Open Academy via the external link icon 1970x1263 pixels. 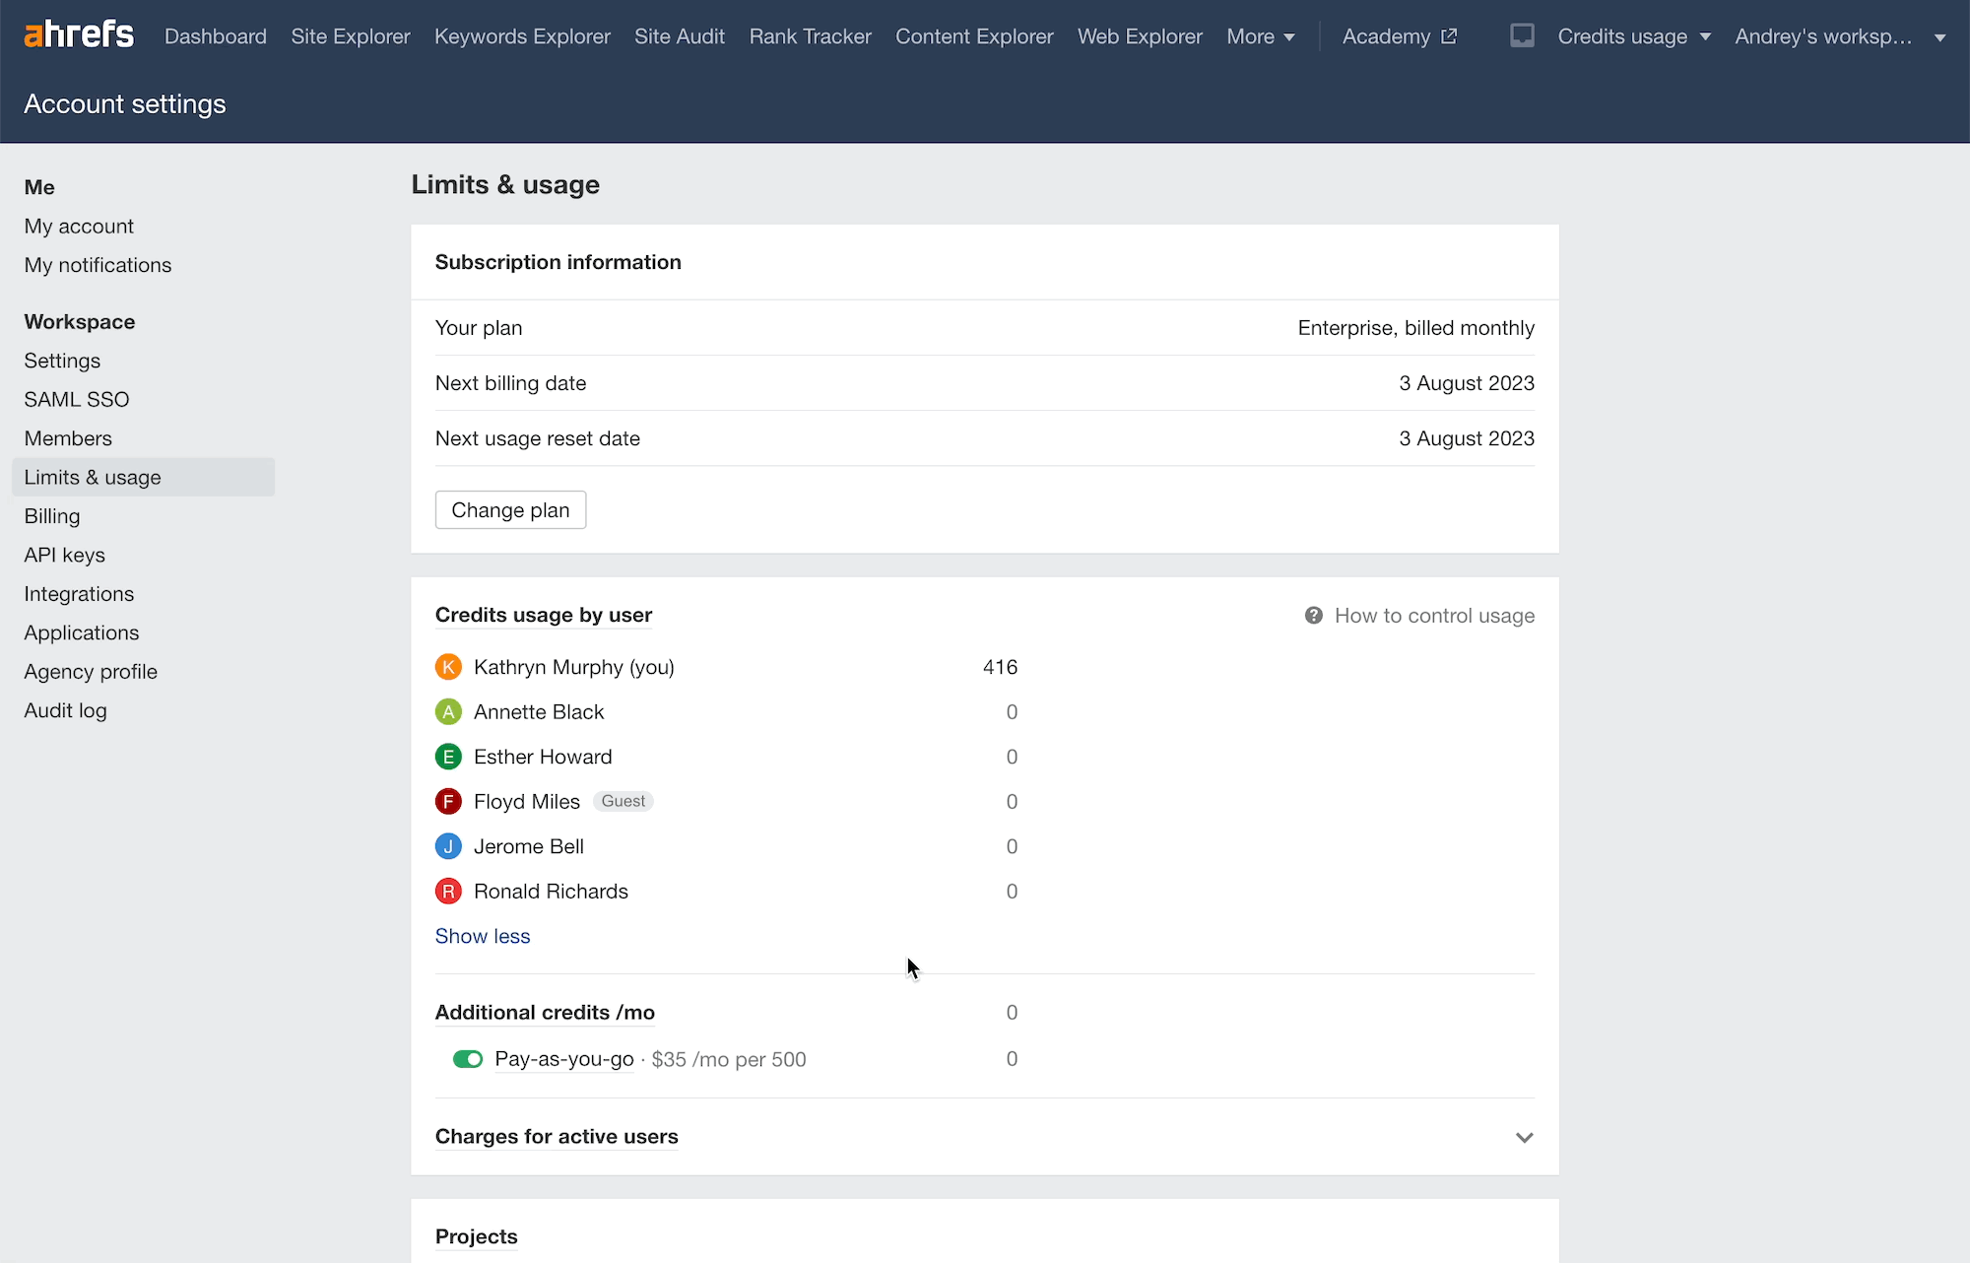(x=1449, y=35)
